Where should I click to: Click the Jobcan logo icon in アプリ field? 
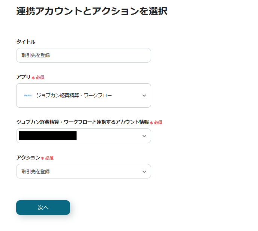28,96
